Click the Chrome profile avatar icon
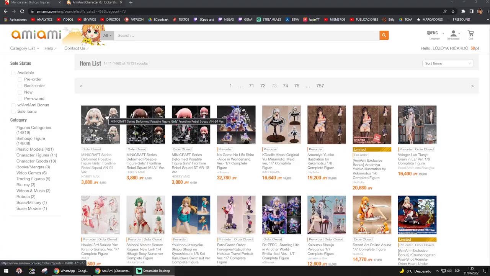 pos(480,11)
